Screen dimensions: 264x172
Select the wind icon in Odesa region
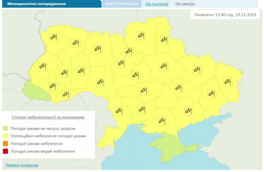pos(119,111)
